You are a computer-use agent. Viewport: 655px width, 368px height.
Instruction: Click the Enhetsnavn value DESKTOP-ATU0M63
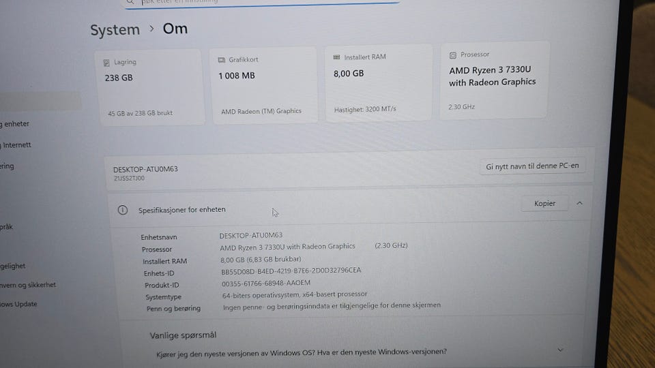coord(250,235)
